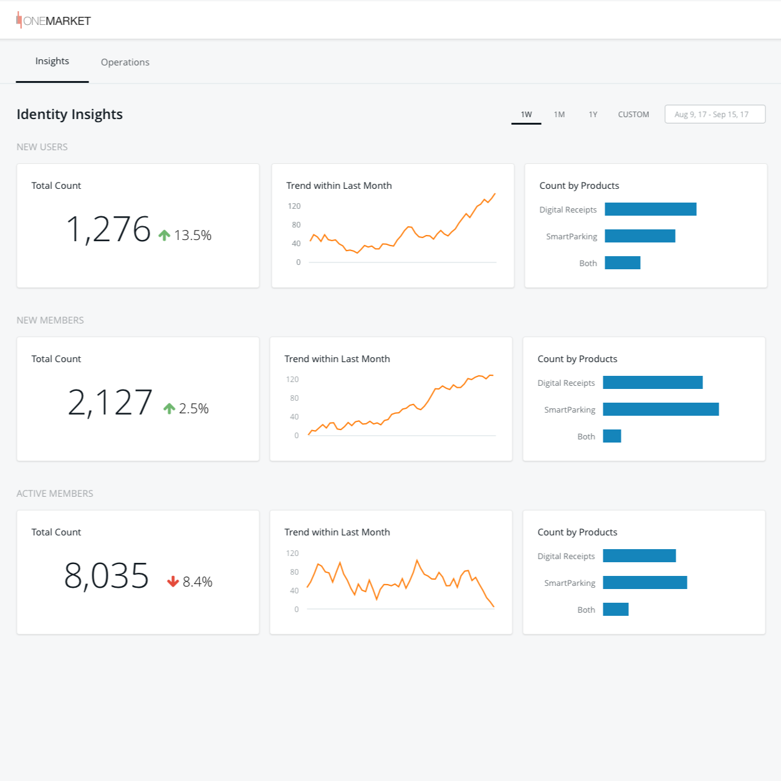Click the SmartParking bar under New Members
This screenshot has height=781, width=781.
click(661, 410)
